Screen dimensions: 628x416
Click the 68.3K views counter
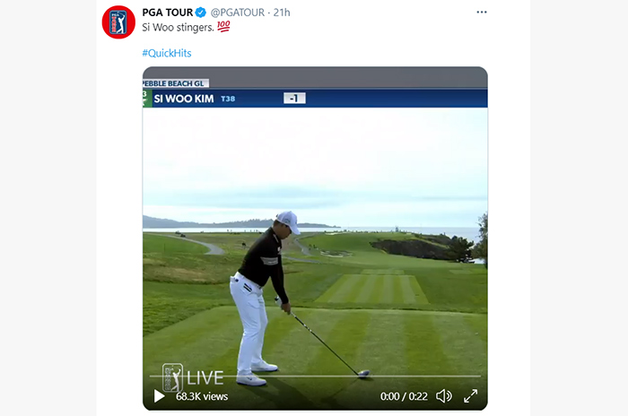pyautogui.click(x=202, y=396)
